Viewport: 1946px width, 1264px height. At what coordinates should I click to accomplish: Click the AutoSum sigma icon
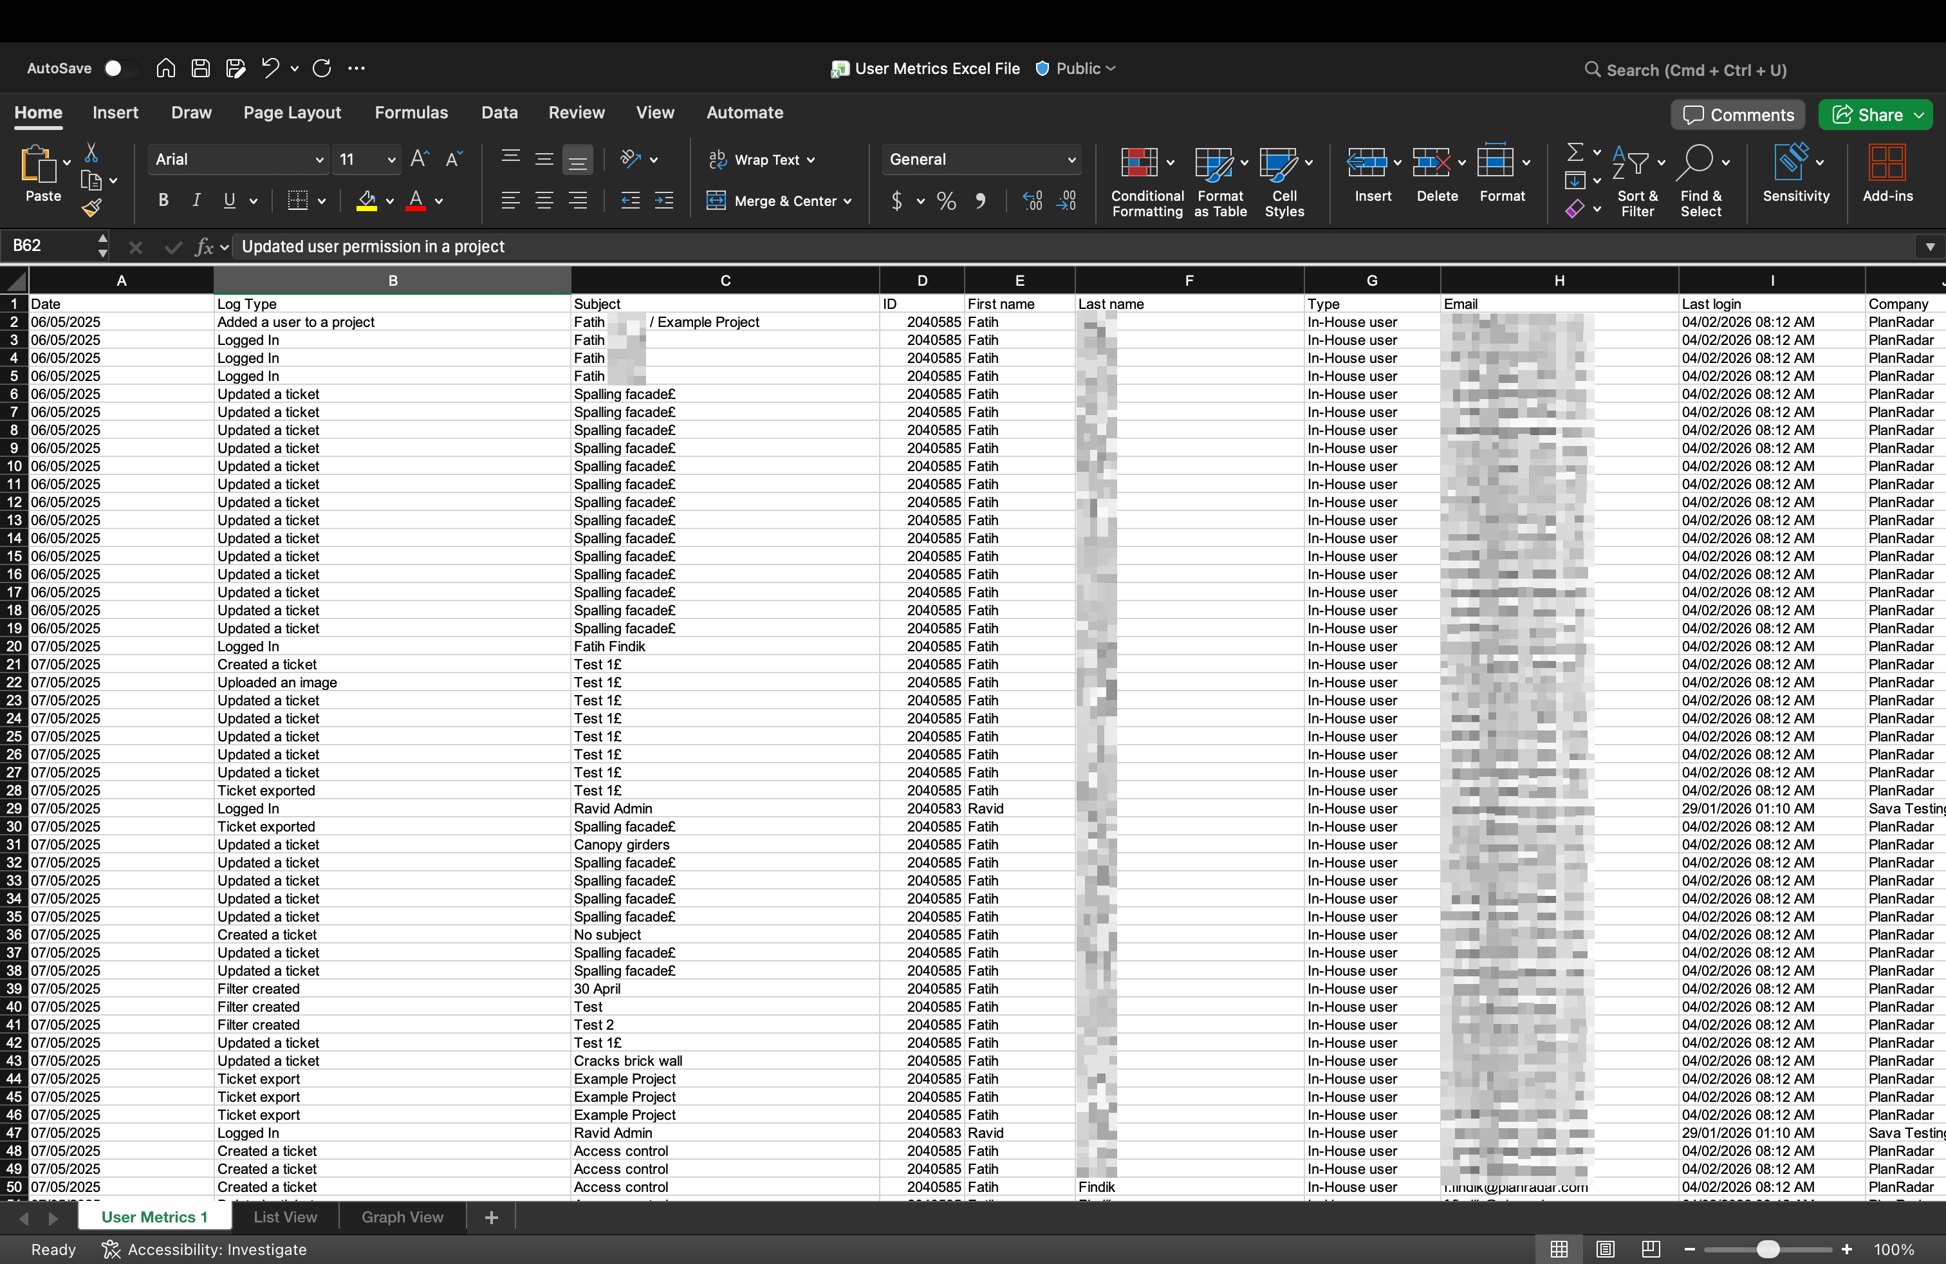click(x=1574, y=152)
